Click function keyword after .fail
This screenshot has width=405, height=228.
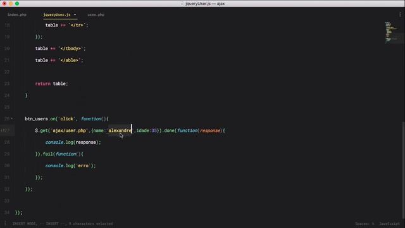pos(66,154)
